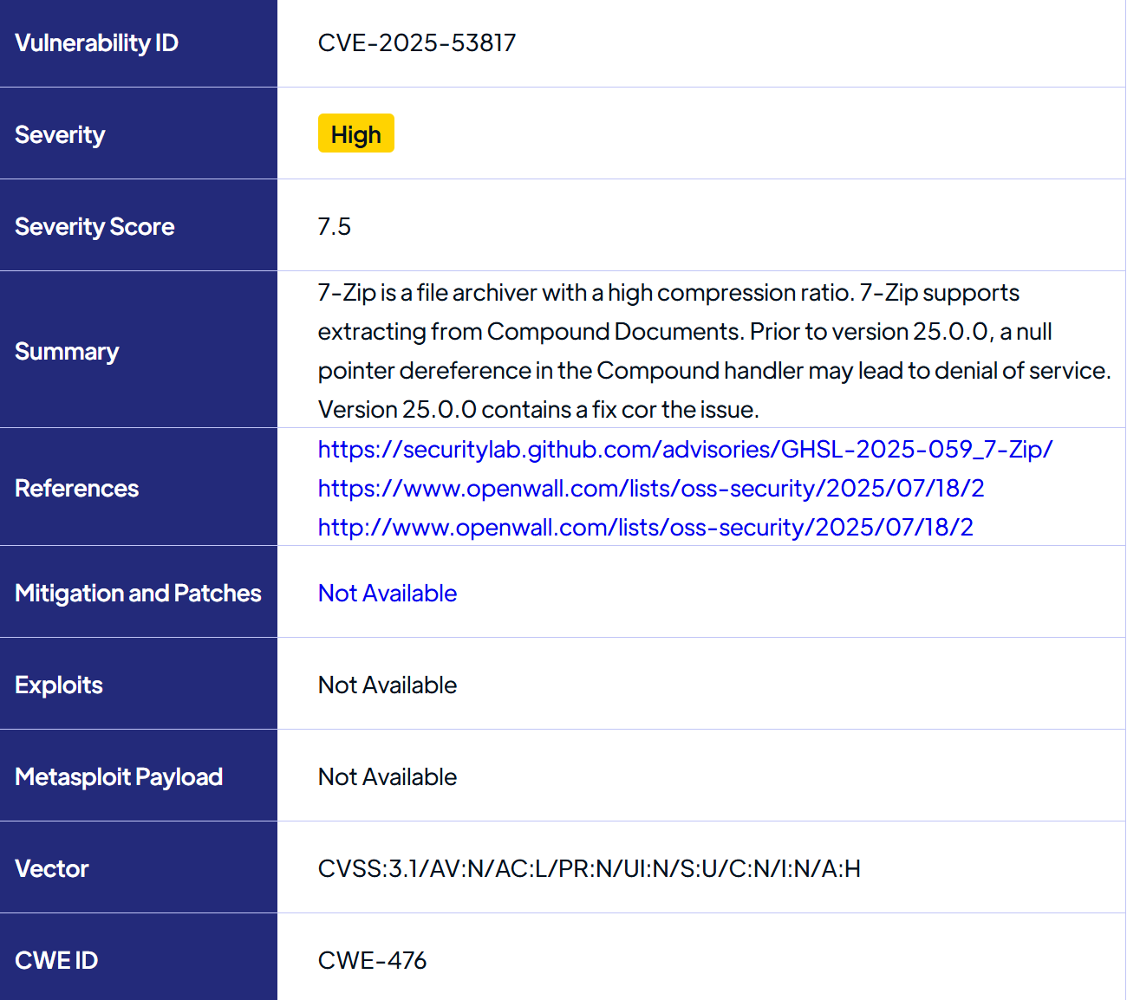Click the References row header

[139, 487]
